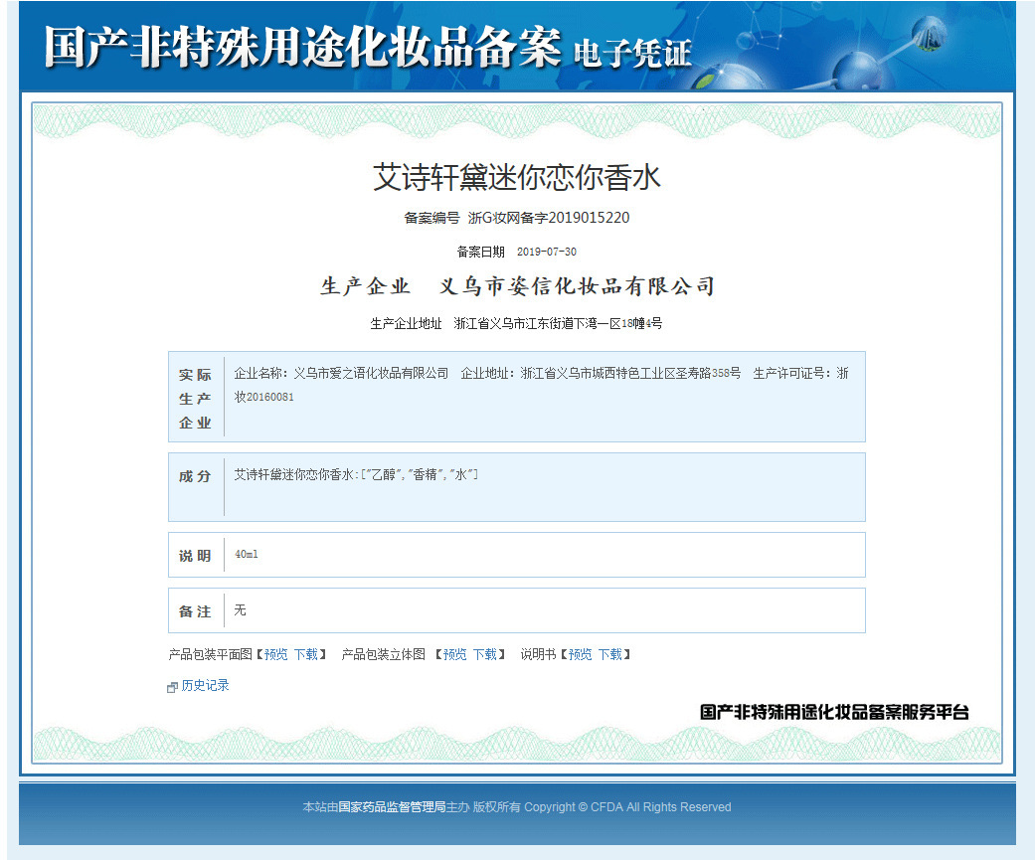Image resolution: width=1035 pixels, height=860 pixels.
Task: Click the actual manufacturer 义乌市爱之语化妆品有限公司
Action: [371, 373]
